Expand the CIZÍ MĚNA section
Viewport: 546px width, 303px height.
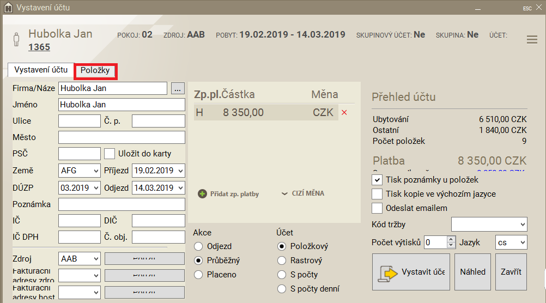(x=303, y=193)
